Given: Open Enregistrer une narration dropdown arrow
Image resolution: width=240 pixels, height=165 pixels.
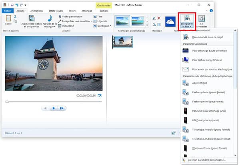Looking at the screenshot, I should click(x=91, y=21).
